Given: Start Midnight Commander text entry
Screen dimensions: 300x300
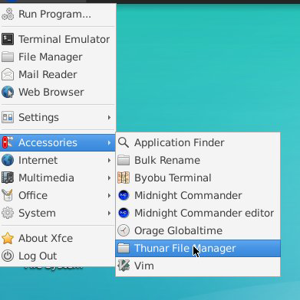Looking at the screenshot, I should pos(188,196).
